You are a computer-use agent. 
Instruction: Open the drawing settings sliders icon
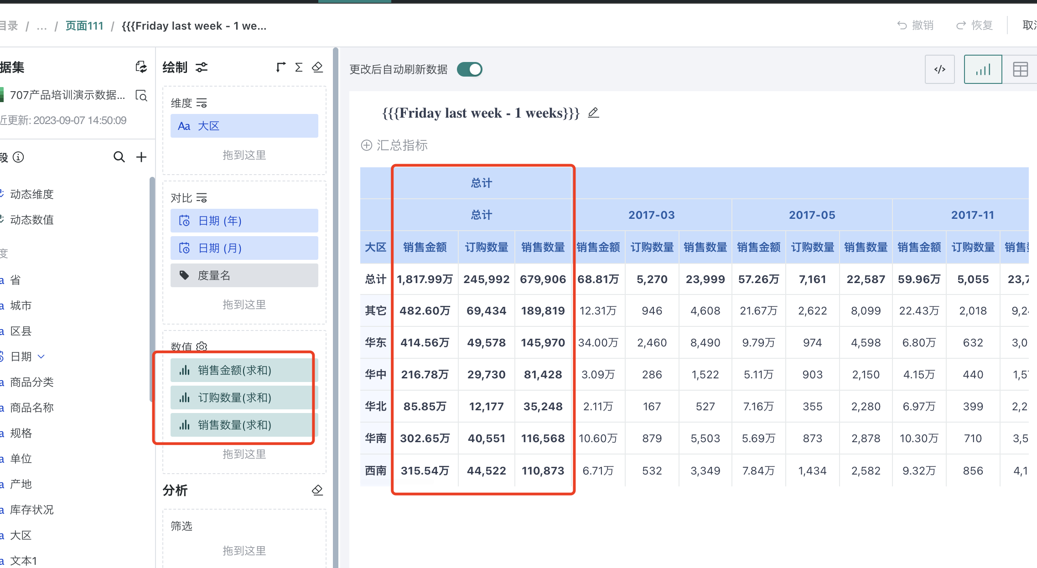(x=202, y=67)
